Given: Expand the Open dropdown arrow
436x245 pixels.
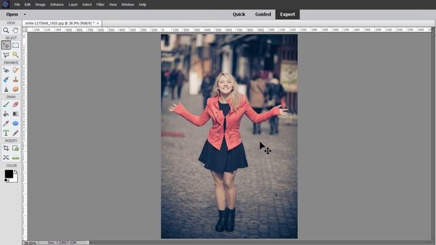Looking at the screenshot, I should [25, 14].
